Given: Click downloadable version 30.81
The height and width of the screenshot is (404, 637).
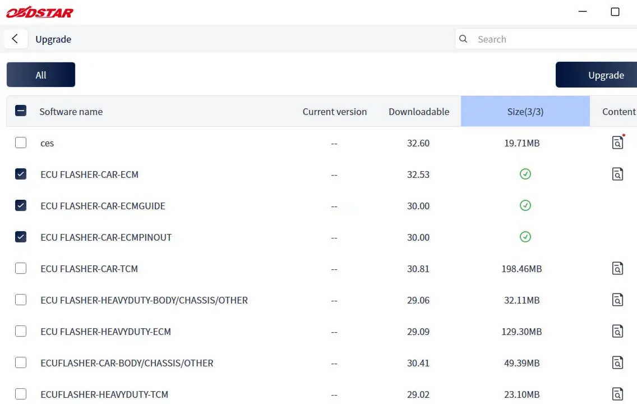Looking at the screenshot, I should 418,269.
